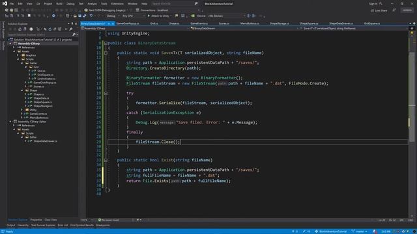Select ShapeData.cs in Solution Explorer
The image size is (417, 234).
click(41, 98)
